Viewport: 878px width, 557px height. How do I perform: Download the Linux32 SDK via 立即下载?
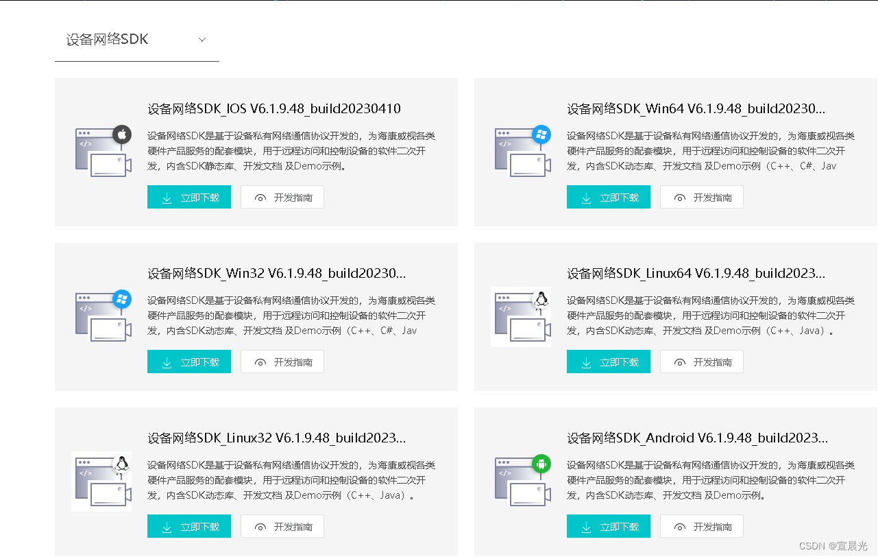pyautogui.click(x=189, y=526)
